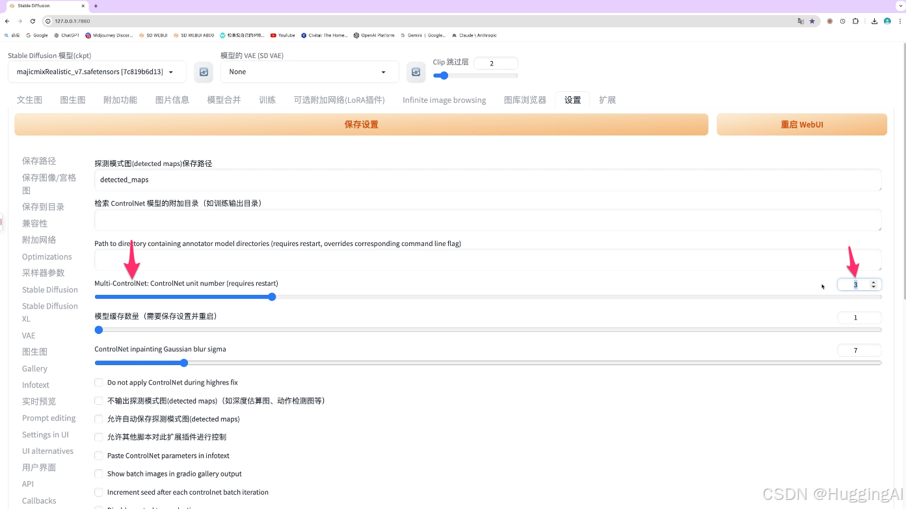Open the Optimizations settings section
The image size is (906, 509).
47,256
